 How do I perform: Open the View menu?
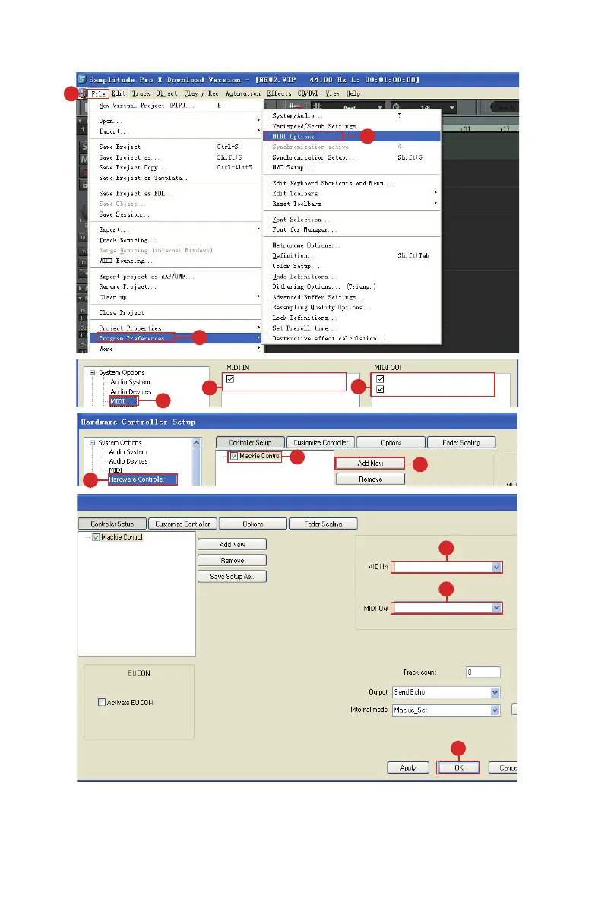[x=332, y=93]
